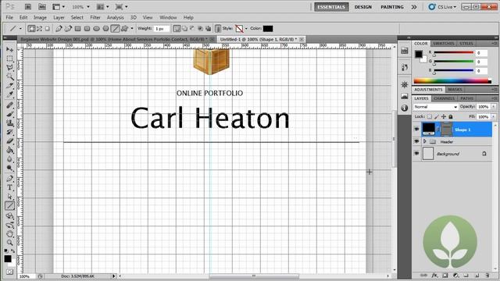Select the Lasso tool
The width and height of the screenshot is (500, 281).
pos(9,68)
